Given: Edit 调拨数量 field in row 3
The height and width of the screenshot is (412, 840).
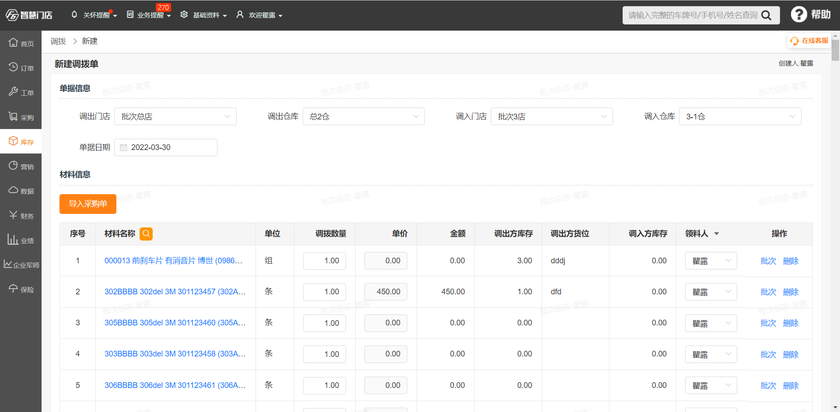Looking at the screenshot, I should click(325, 323).
